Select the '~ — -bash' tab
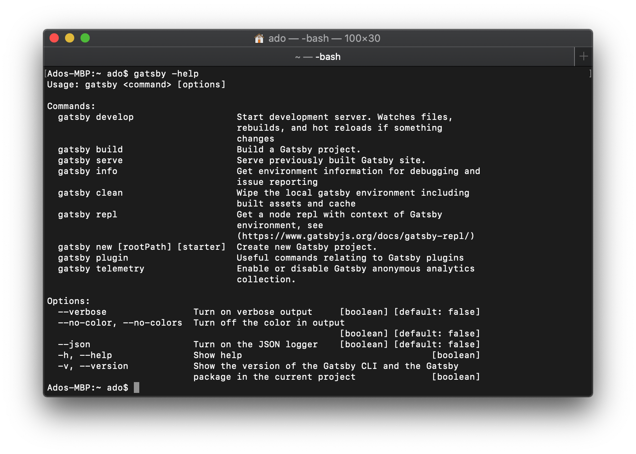 (309, 57)
